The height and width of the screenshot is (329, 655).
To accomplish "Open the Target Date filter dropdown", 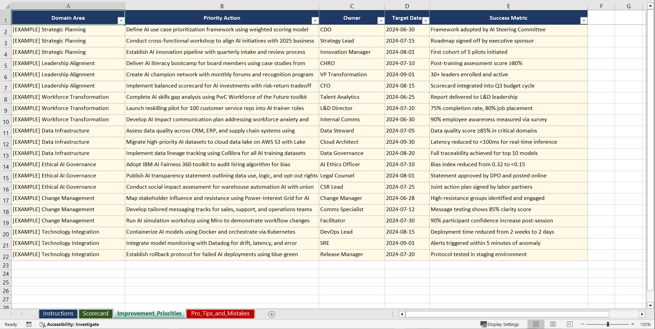I will (x=426, y=20).
